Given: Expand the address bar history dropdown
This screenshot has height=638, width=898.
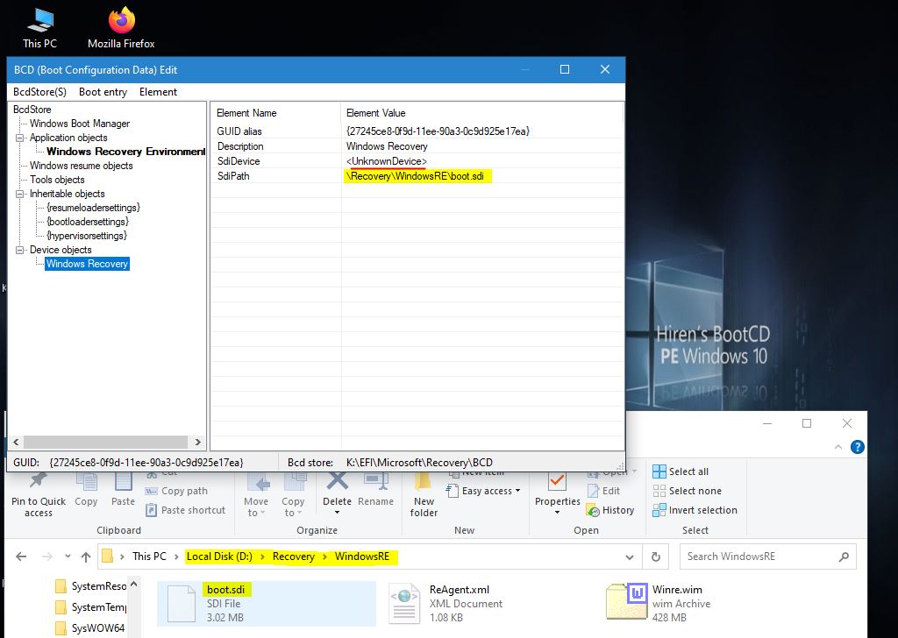Looking at the screenshot, I should pos(630,556).
